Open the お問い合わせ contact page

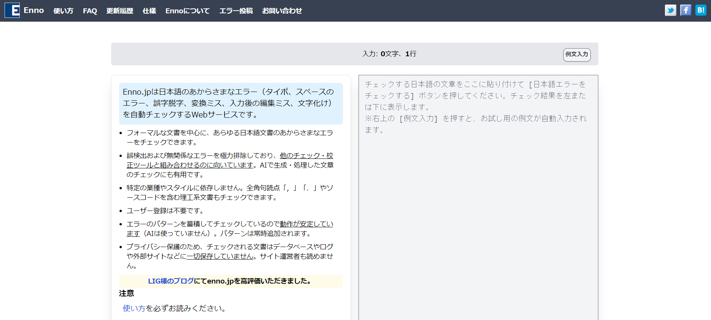282,11
